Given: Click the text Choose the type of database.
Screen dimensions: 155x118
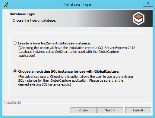Looking at the screenshot, I should click(x=34, y=20).
